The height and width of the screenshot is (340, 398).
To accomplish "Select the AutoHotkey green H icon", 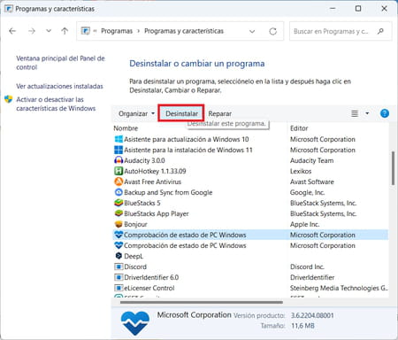I will click(119, 171).
